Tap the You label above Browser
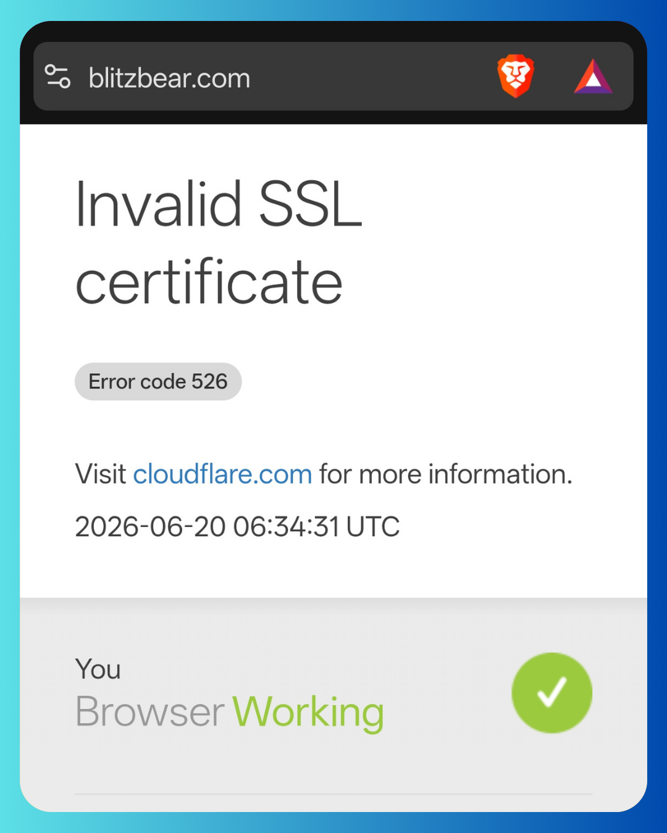Viewport: 667px width, 833px height. (x=98, y=669)
